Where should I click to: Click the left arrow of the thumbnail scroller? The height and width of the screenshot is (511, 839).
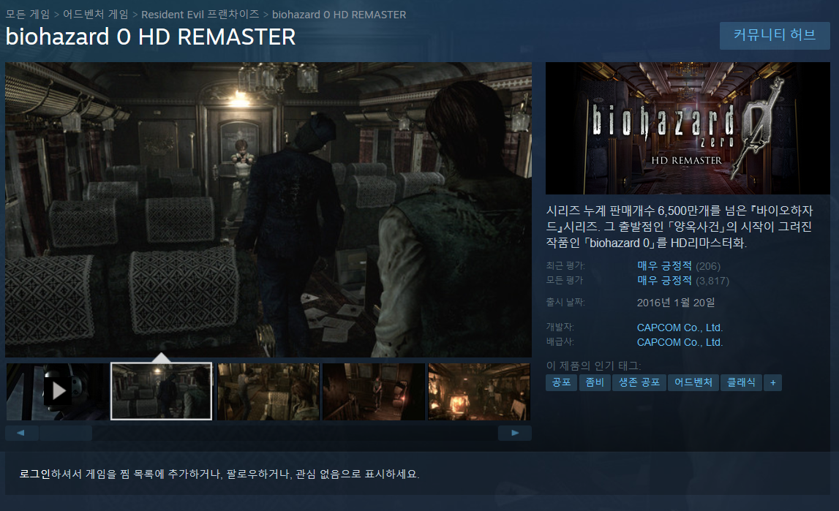tap(21, 433)
